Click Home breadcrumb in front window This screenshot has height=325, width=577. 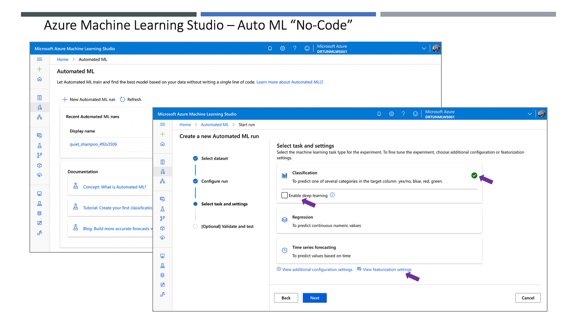(x=185, y=125)
